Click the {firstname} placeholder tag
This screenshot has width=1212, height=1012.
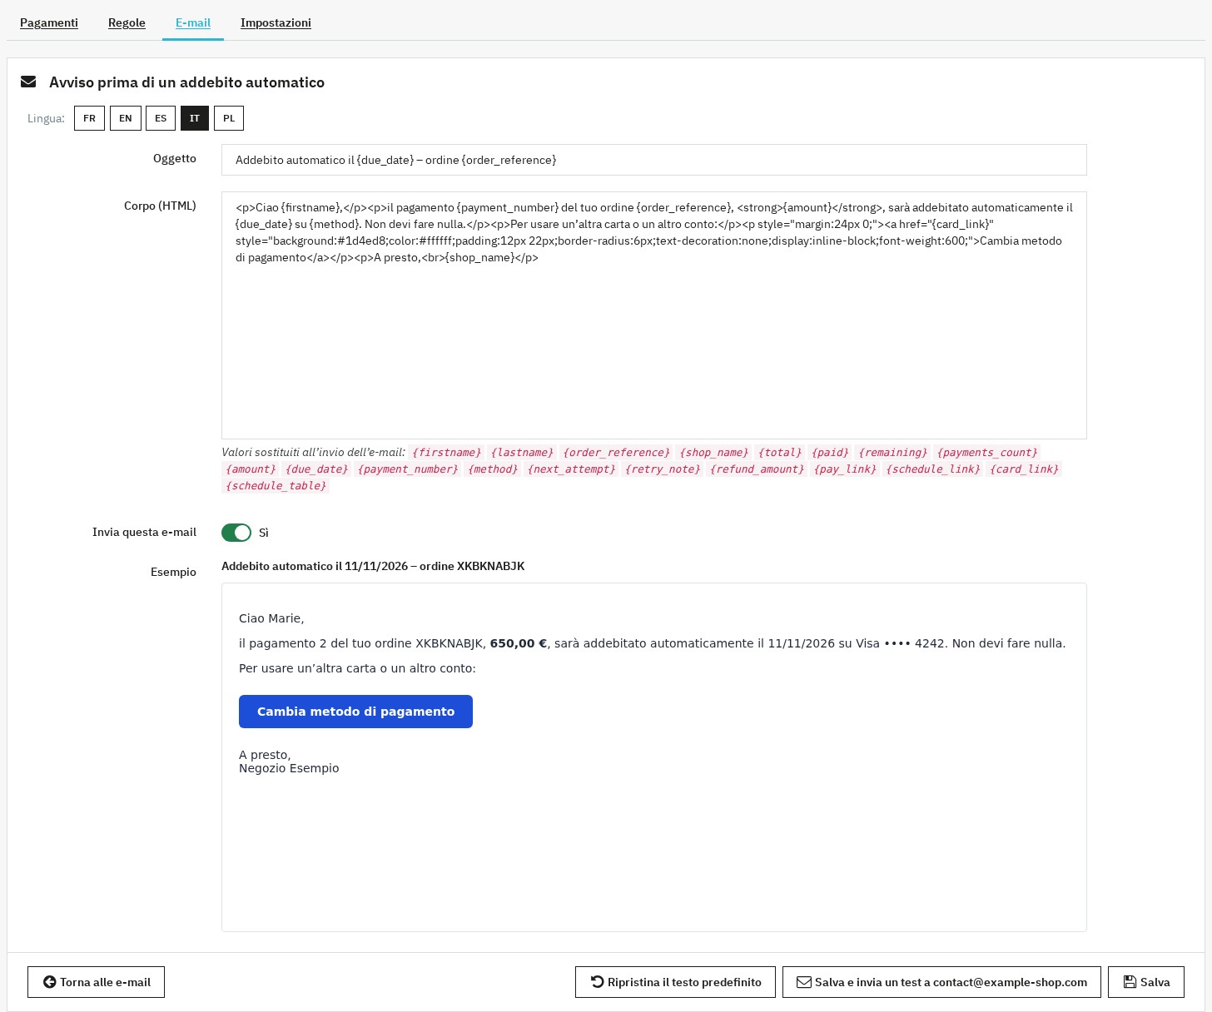pyautogui.click(x=446, y=453)
